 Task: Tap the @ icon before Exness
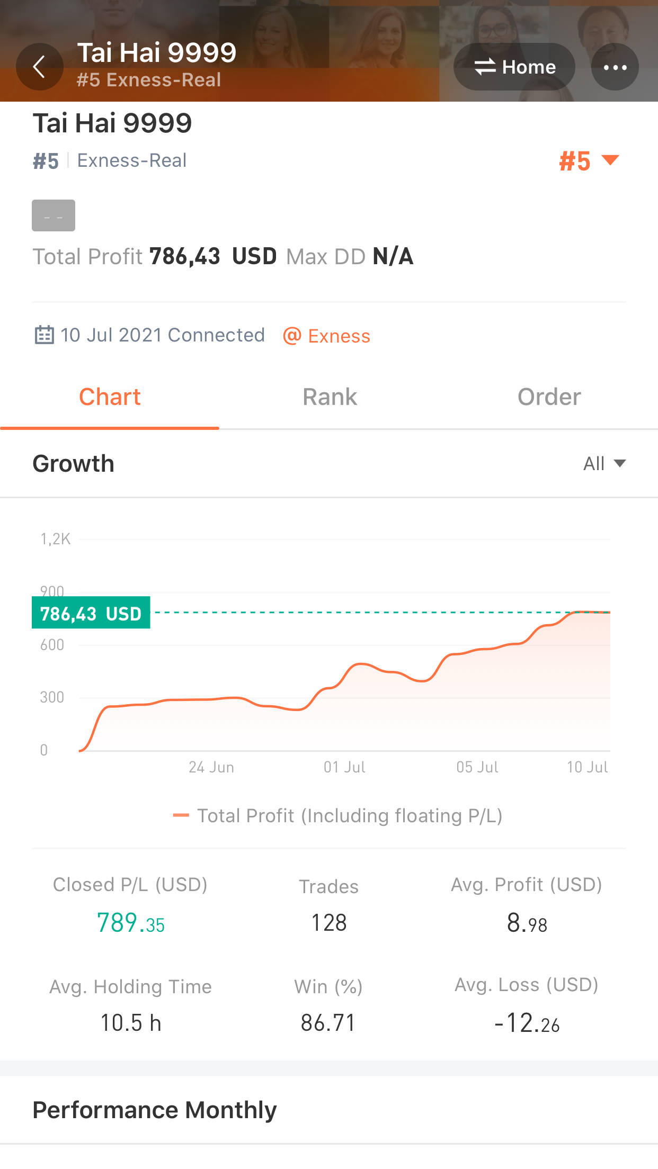click(292, 336)
